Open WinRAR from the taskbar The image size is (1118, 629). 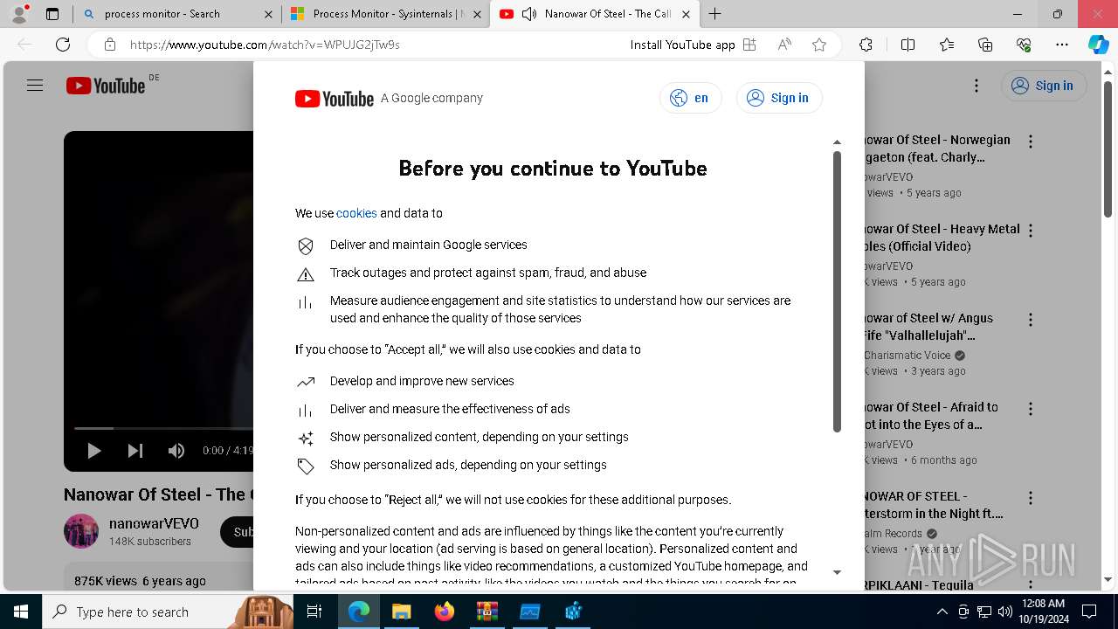tap(487, 612)
